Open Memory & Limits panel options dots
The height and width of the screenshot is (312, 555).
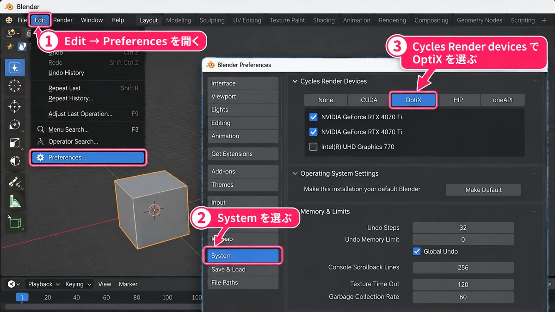pyautogui.click(x=536, y=211)
